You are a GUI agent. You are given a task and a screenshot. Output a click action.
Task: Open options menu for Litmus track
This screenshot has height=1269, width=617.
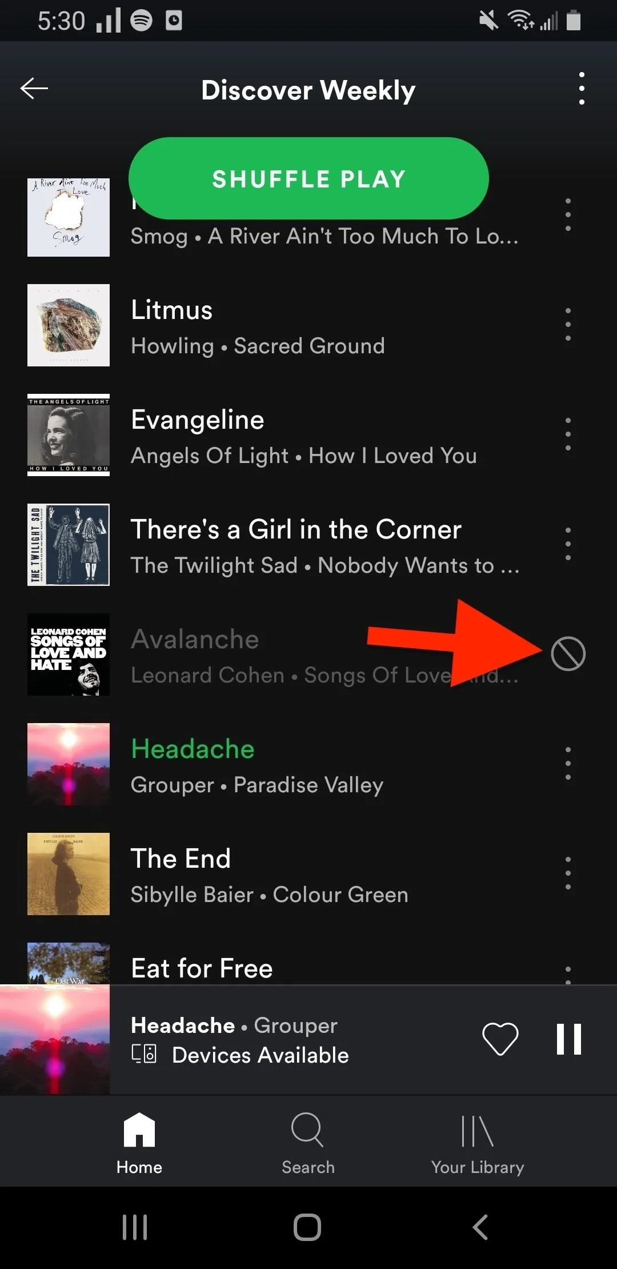click(x=568, y=325)
